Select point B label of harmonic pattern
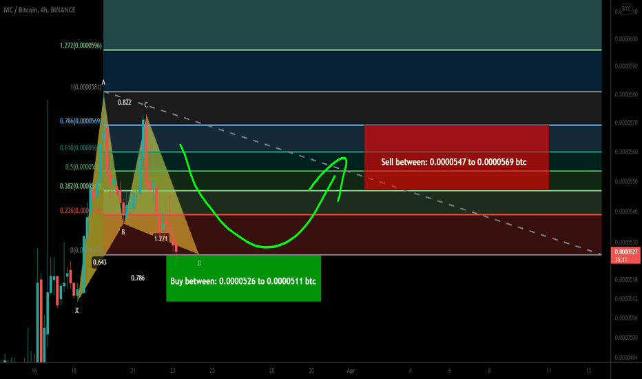 (x=123, y=232)
